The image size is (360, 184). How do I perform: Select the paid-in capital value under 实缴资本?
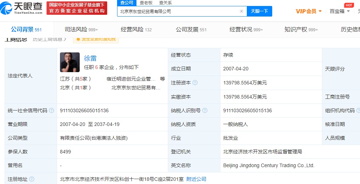[245, 97]
